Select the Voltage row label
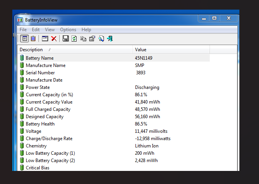The height and width of the screenshot is (184, 259). [x=33, y=131]
